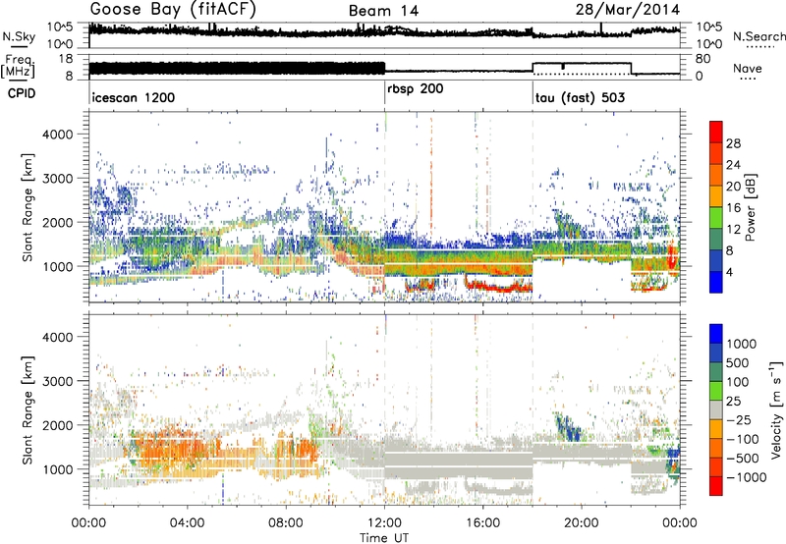Image resolution: width=786 pixels, height=544 pixels.
Task: Click the 'Nave' legend label
Action: [747, 68]
